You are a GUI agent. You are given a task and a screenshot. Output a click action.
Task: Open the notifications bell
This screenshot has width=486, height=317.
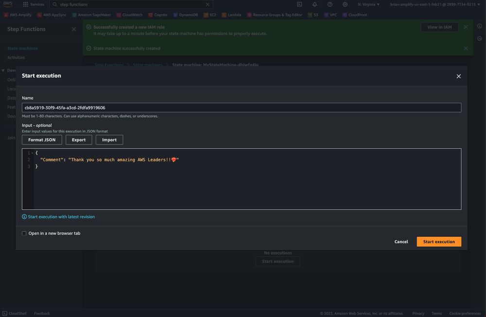coord(314,4)
